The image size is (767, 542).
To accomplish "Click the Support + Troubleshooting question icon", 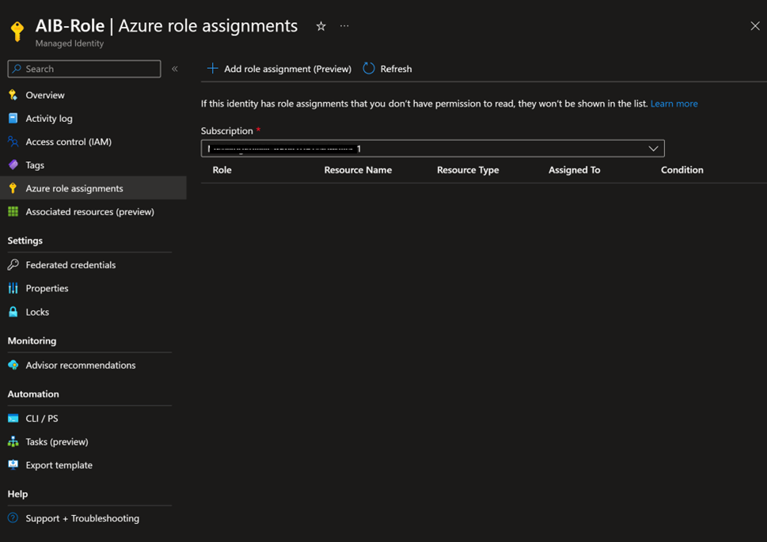I will click(x=13, y=518).
